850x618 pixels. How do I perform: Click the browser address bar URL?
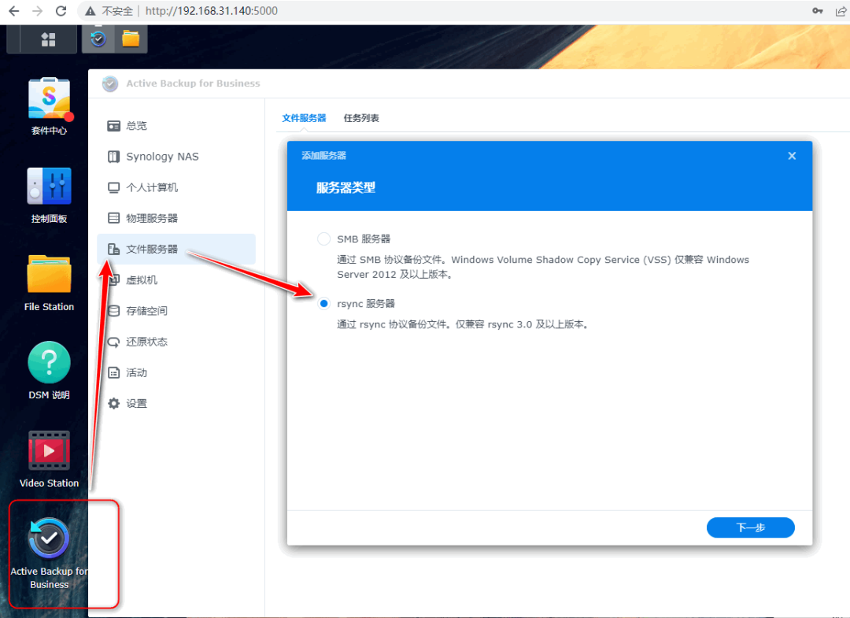[x=212, y=11]
